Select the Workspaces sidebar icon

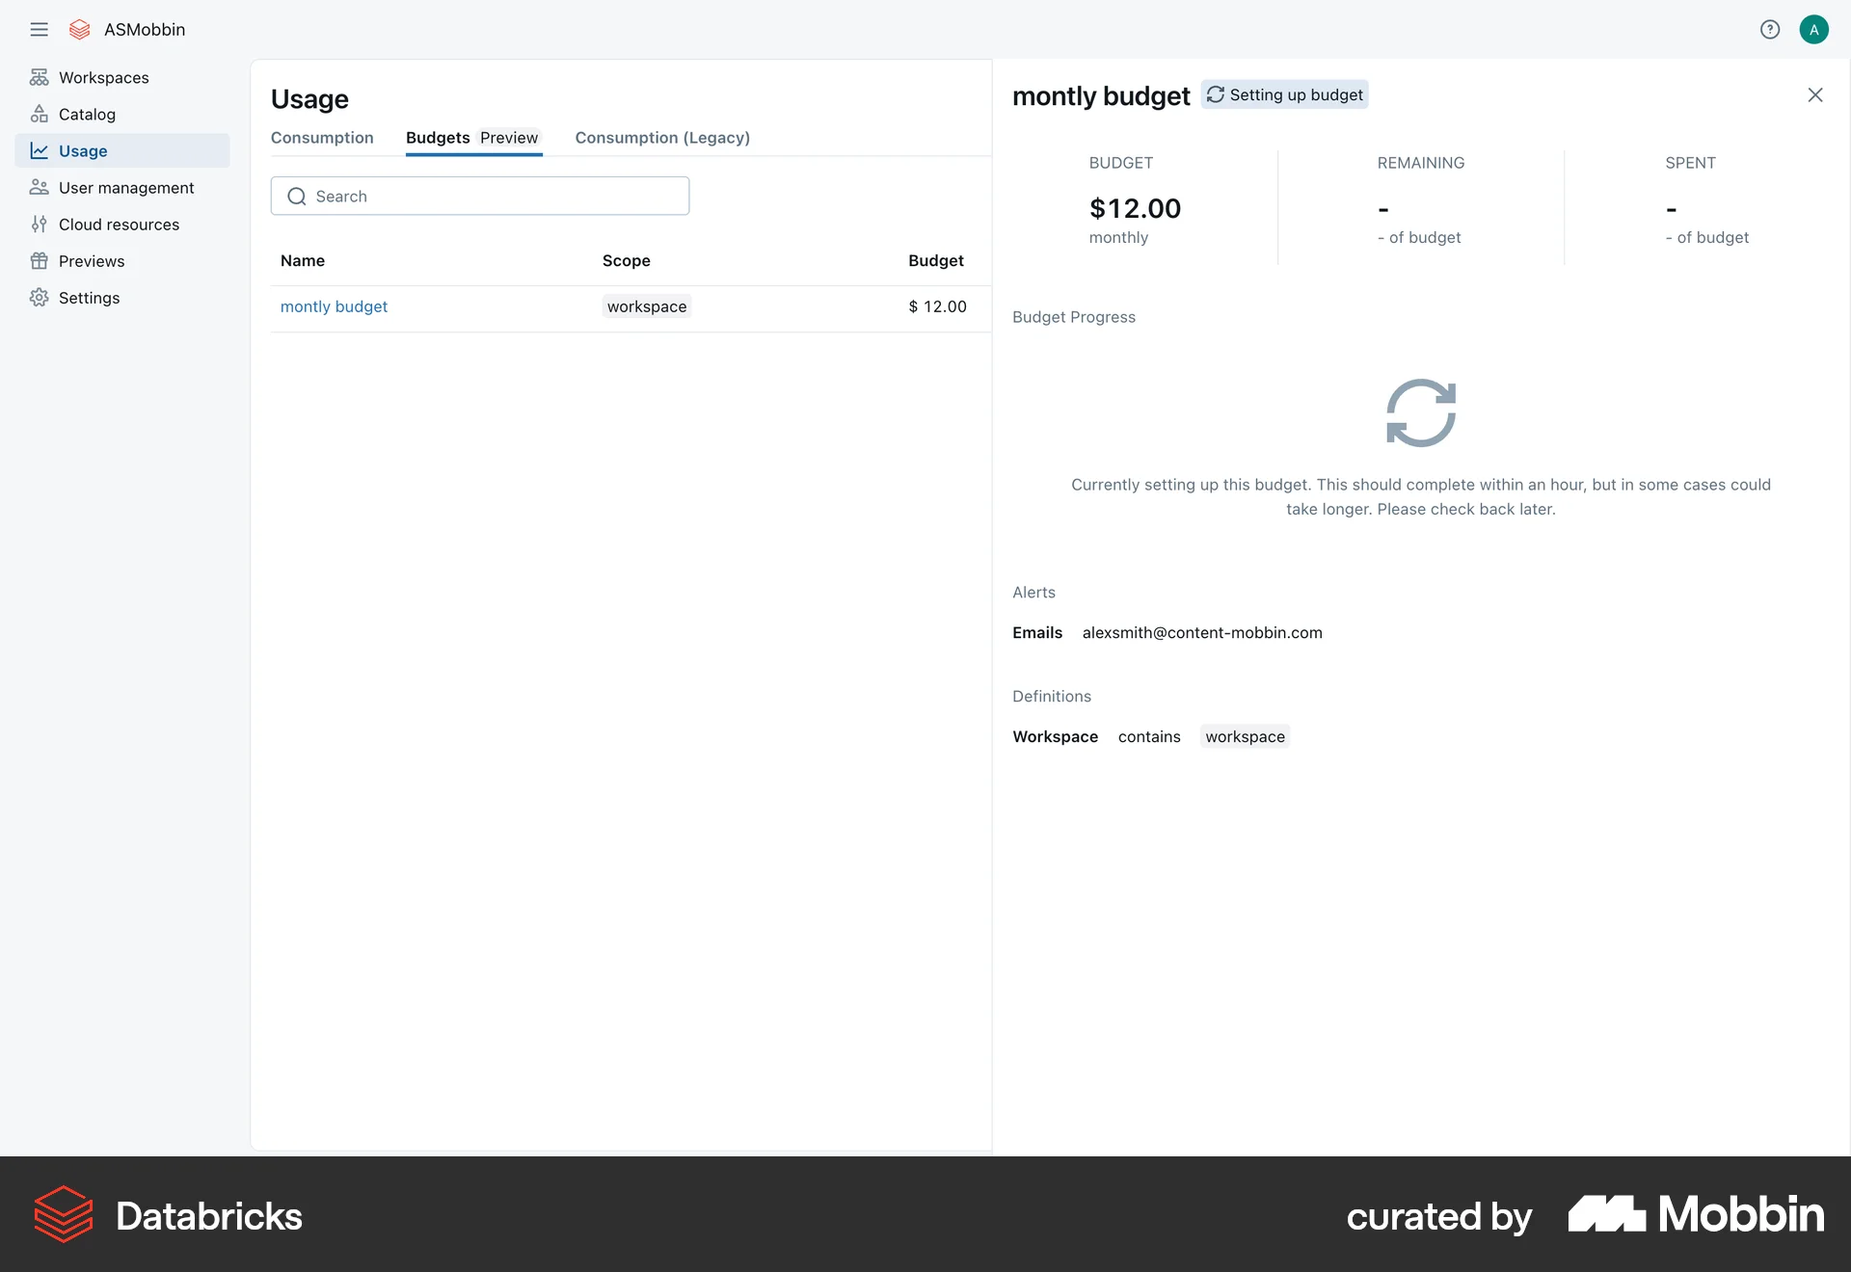pyautogui.click(x=40, y=77)
